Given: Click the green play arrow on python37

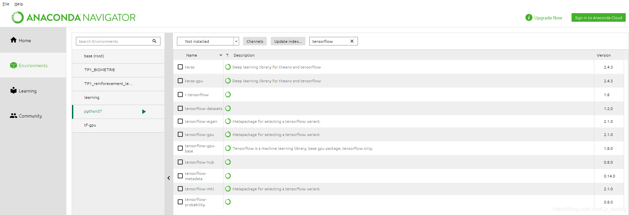Looking at the screenshot, I should [x=144, y=112].
